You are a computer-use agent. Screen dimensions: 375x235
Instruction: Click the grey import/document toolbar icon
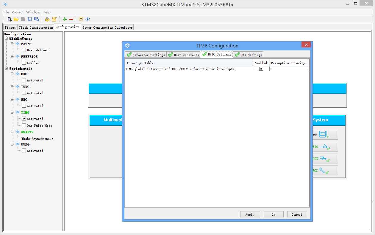(x=23, y=19)
